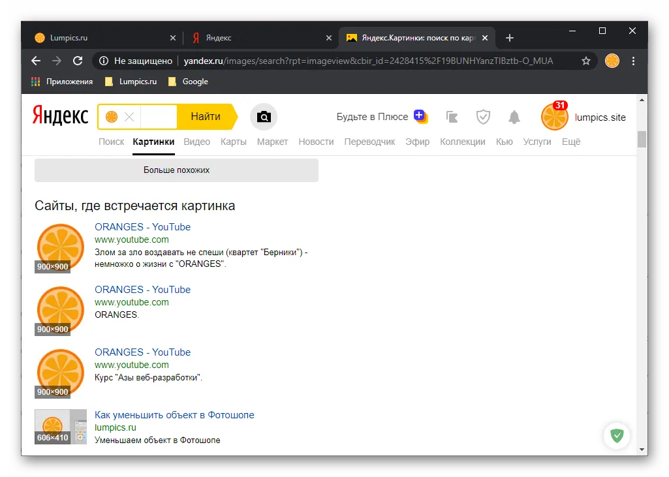
Task: Open the Маркет section
Action: click(272, 142)
